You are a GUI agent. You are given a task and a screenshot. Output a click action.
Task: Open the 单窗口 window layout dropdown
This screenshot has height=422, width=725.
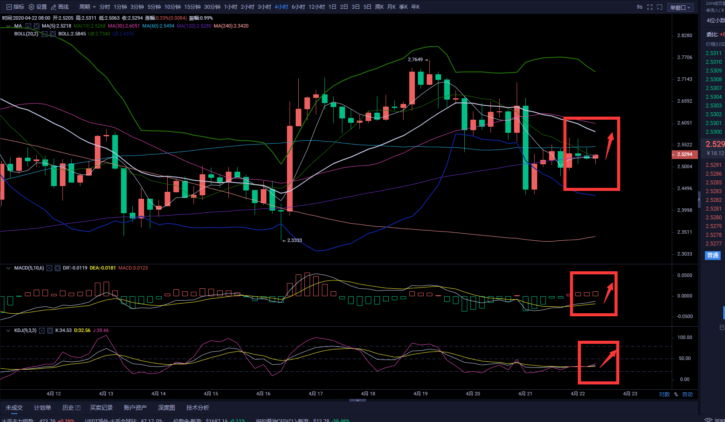coord(680,7)
